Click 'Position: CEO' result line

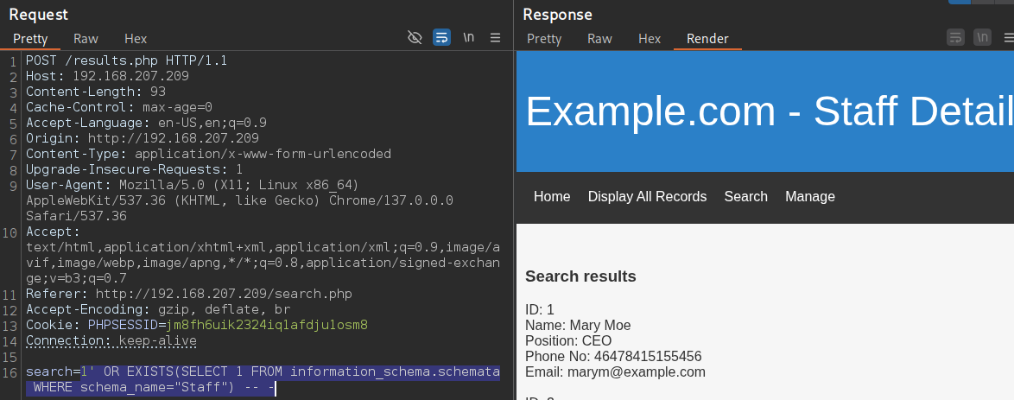(x=568, y=340)
